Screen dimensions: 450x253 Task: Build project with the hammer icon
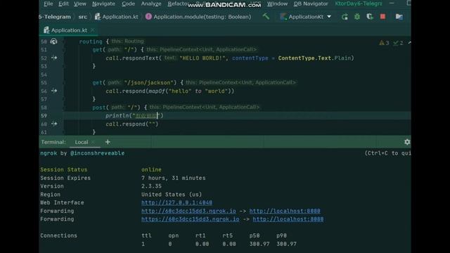pyautogui.click(x=266, y=16)
